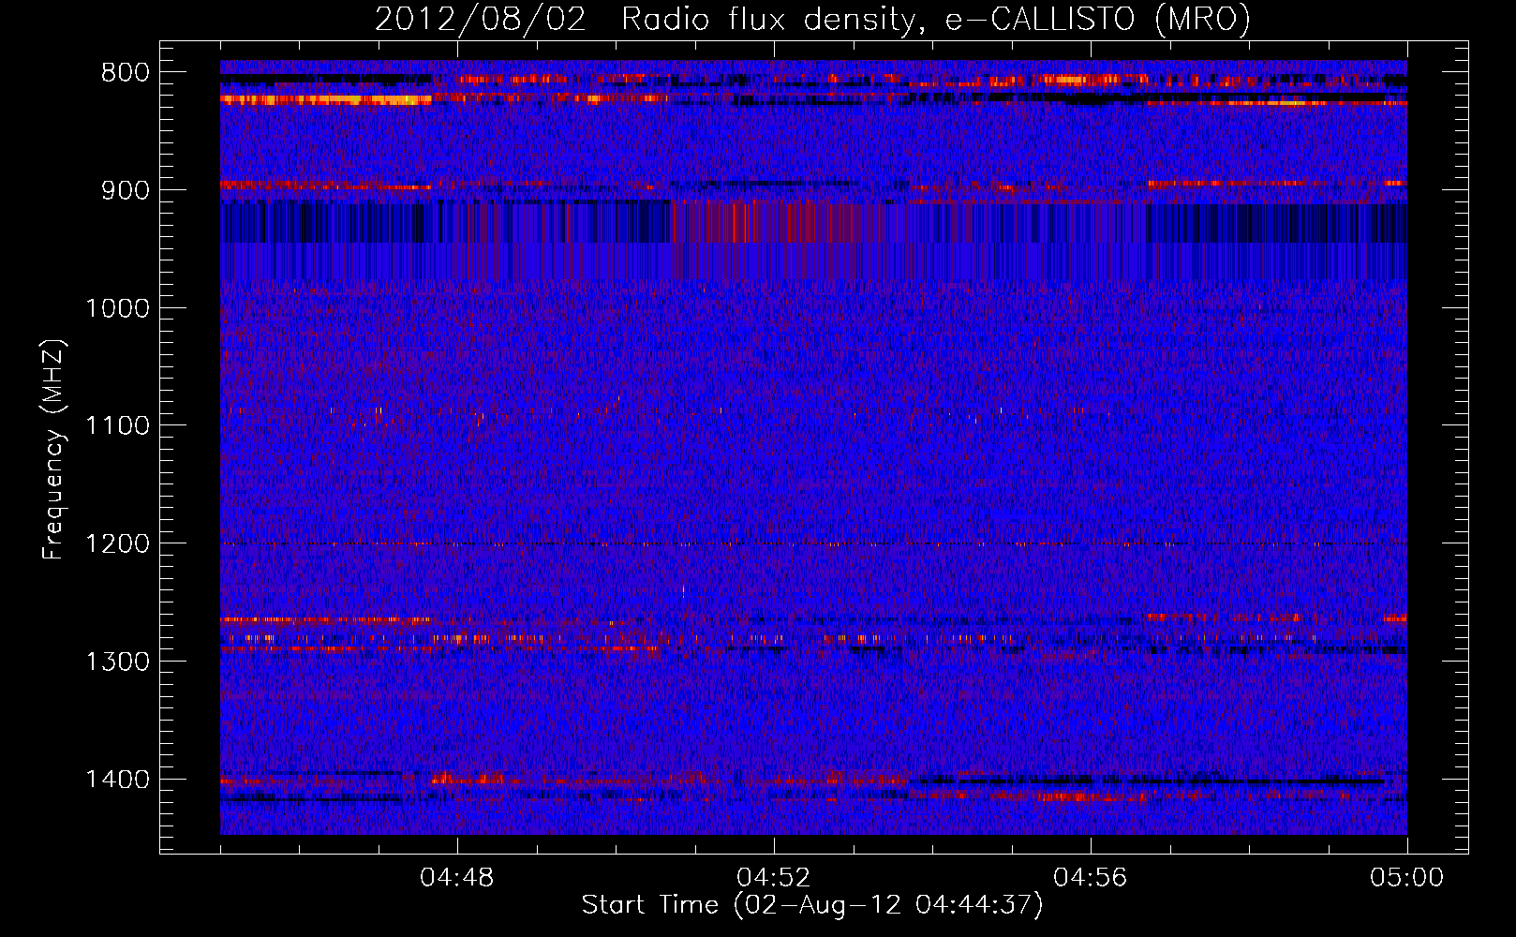Screen dimensions: 1516x937
Task: Select the 1300 frequency tick label
Action: tap(118, 662)
